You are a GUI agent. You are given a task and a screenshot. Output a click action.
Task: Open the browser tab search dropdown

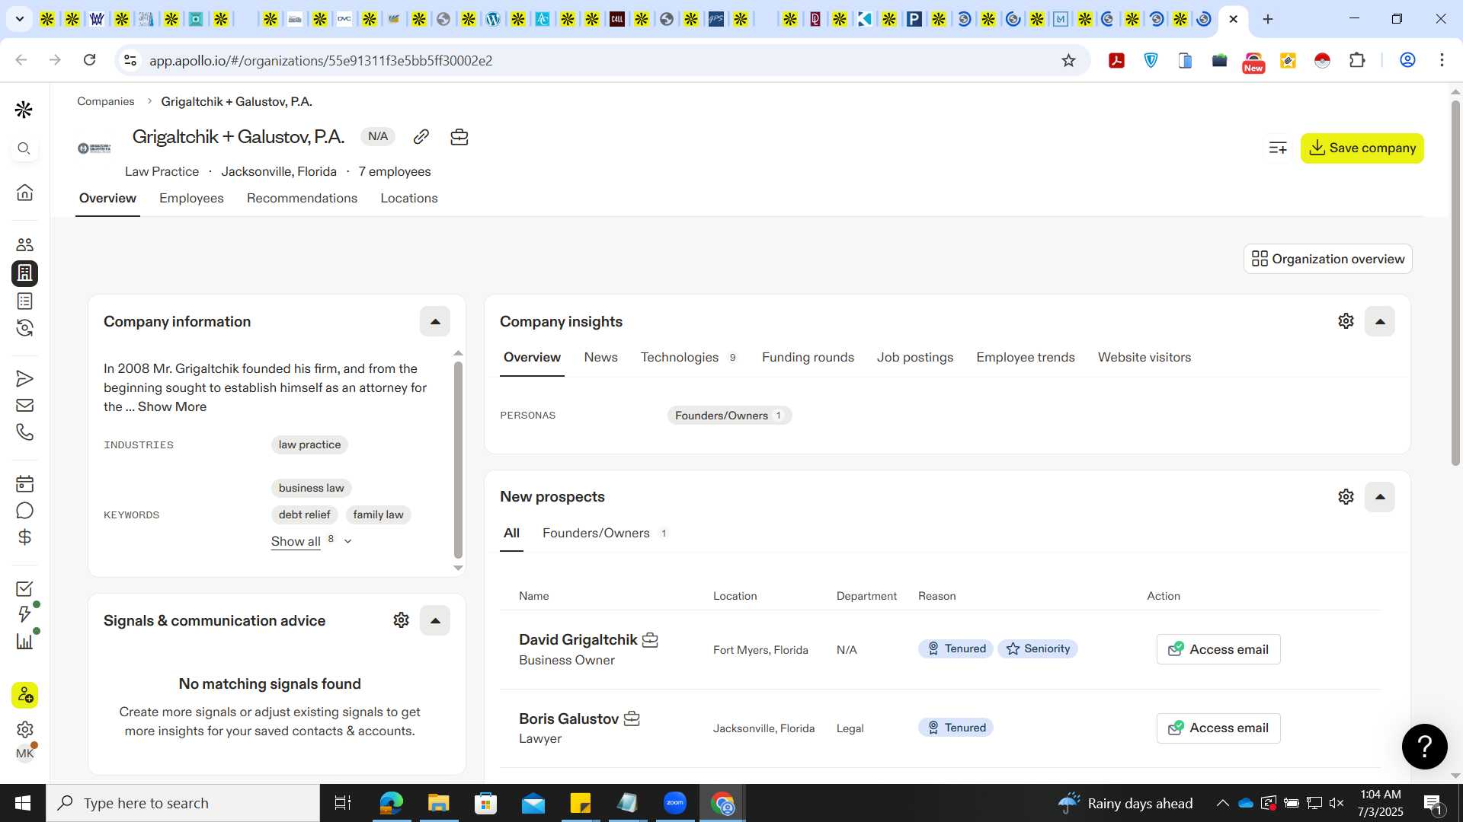pyautogui.click(x=20, y=19)
